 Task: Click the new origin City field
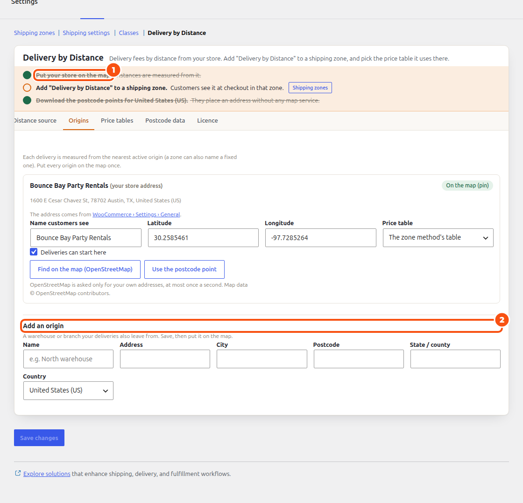(x=262, y=359)
